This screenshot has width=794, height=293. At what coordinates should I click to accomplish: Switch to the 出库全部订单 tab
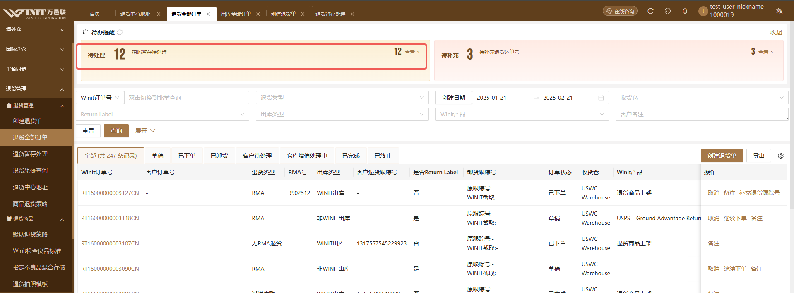[x=236, y=14]
